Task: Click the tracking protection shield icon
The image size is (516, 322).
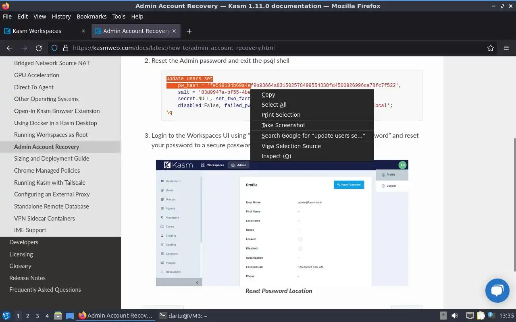Action: pos(54,48)
